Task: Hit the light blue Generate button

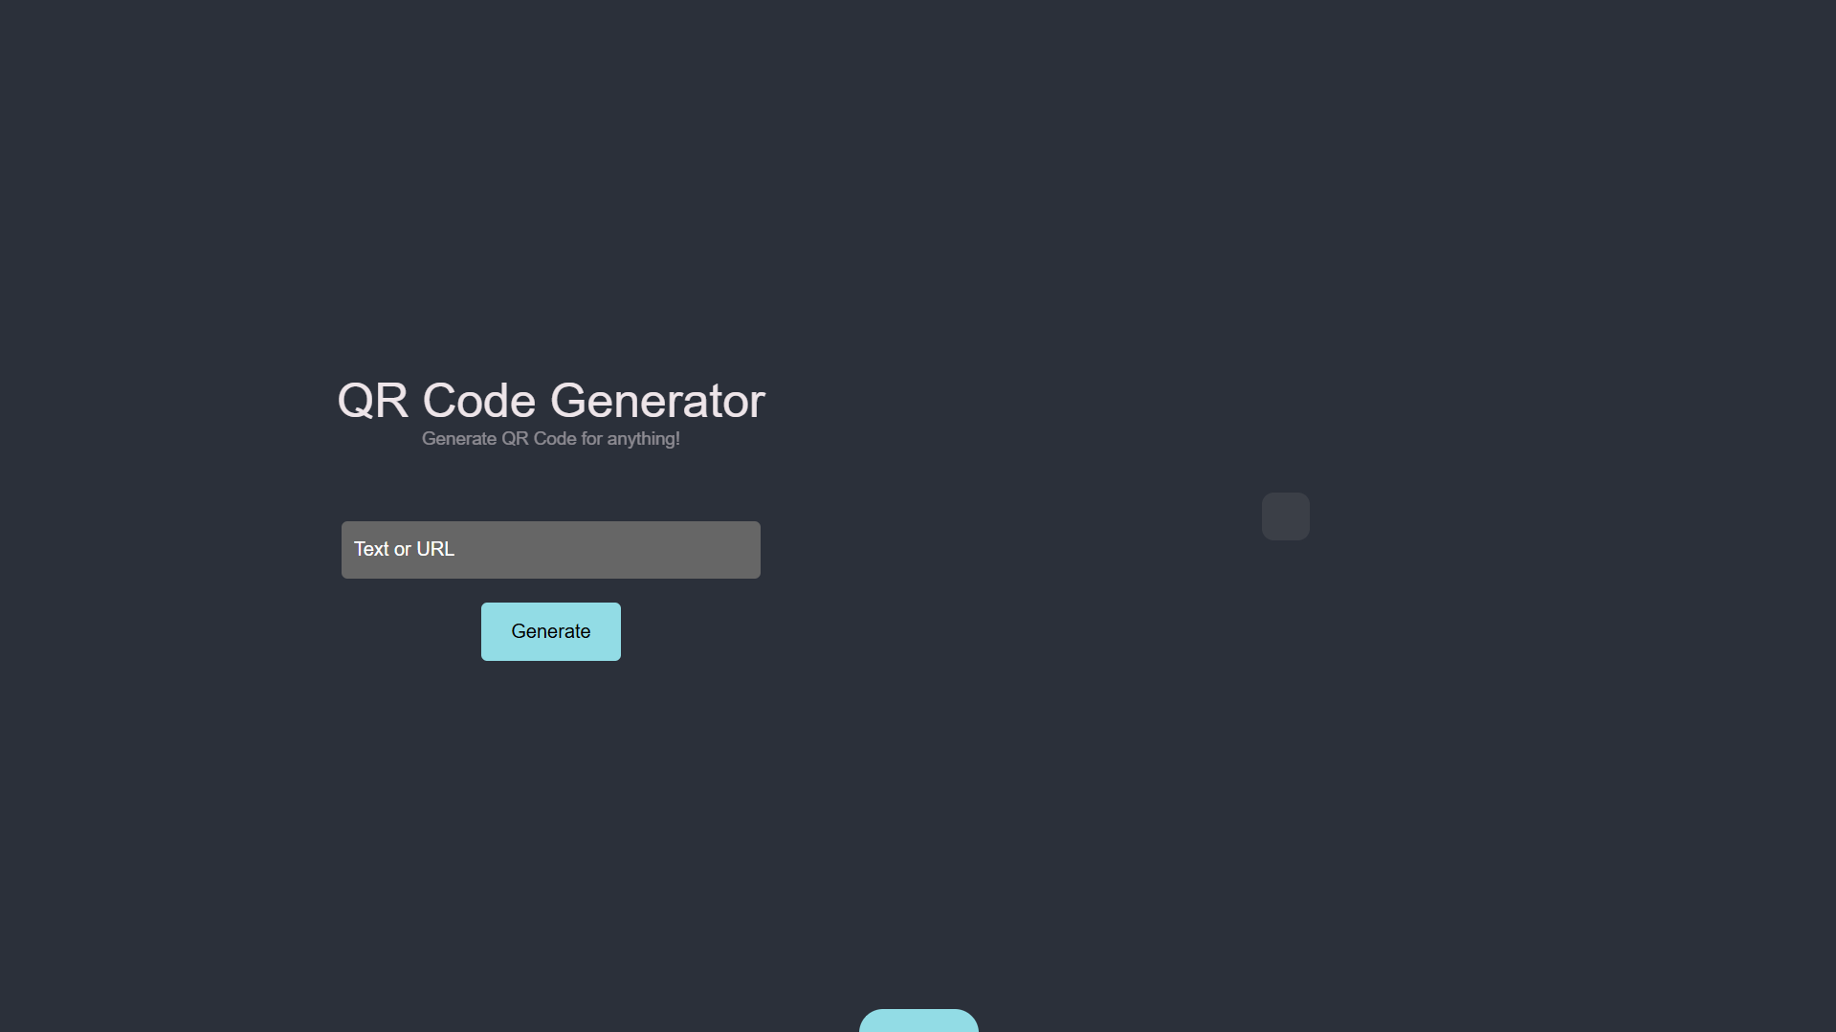Action: point(550,631)
